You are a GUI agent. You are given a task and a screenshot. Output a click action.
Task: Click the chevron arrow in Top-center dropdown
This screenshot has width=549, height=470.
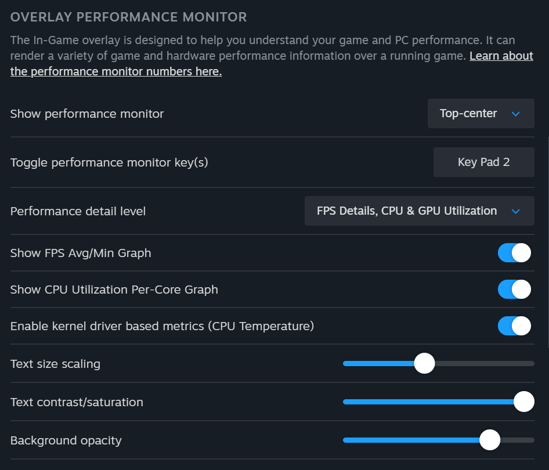515,114
